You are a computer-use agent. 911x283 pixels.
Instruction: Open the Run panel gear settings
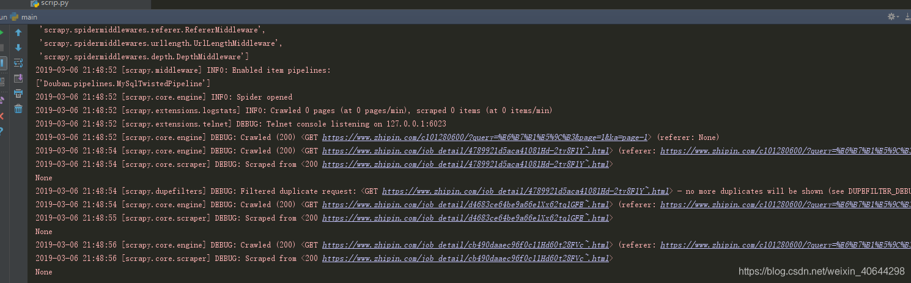891,17
